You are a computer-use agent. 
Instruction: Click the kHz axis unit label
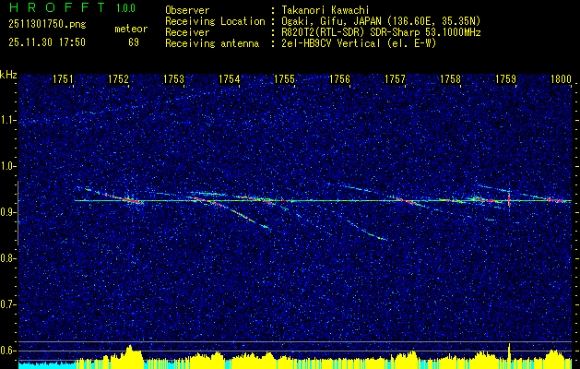[8, 75]
